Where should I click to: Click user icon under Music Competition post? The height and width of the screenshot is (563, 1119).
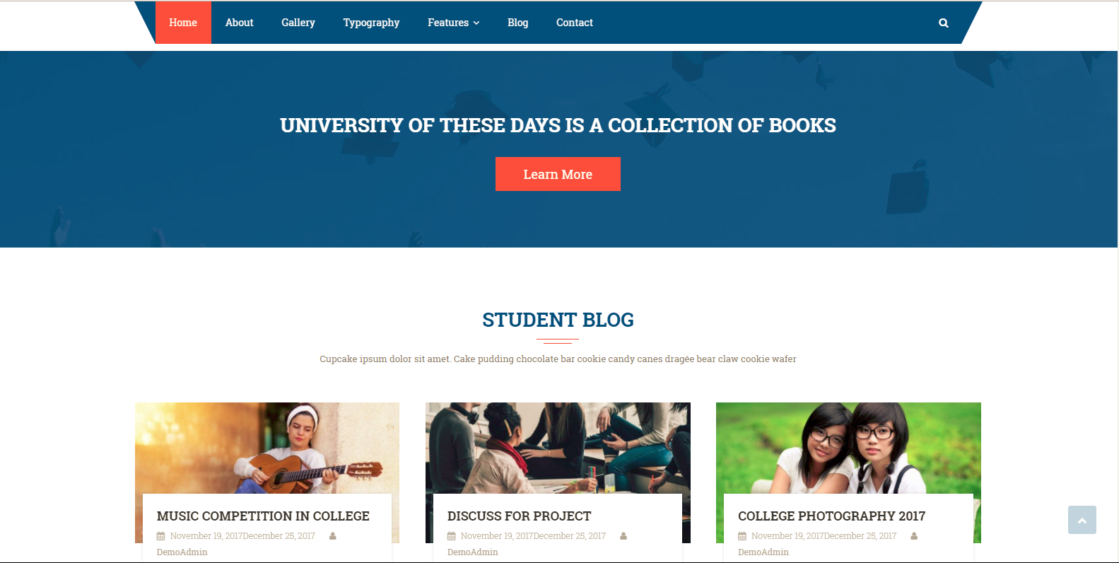(x=332, y=536)
